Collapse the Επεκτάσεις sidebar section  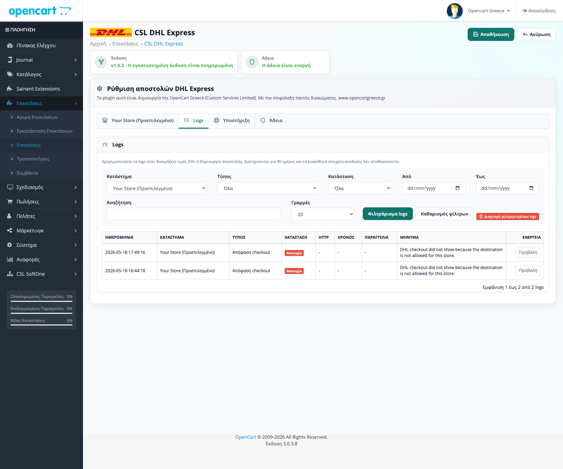(x=41, y=103)
